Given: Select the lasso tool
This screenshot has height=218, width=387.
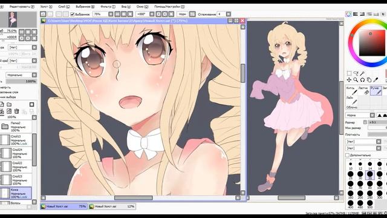Looking at the screenshot, I should [356, 73].
